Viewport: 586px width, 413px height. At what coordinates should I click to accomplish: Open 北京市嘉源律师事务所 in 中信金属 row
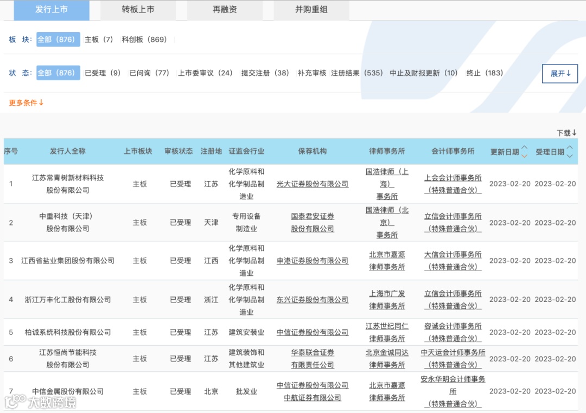coord(387,391)
